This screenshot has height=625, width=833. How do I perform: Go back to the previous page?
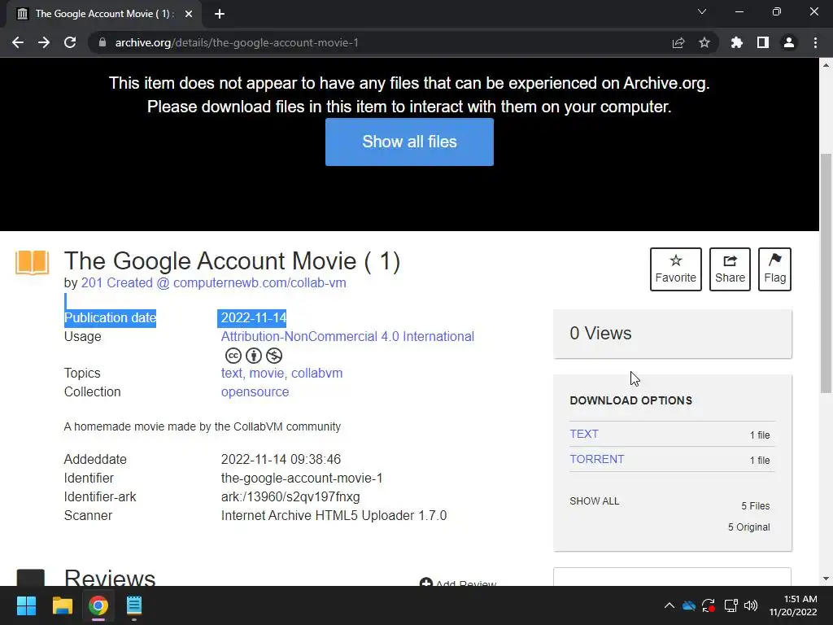tap(18, 42)
